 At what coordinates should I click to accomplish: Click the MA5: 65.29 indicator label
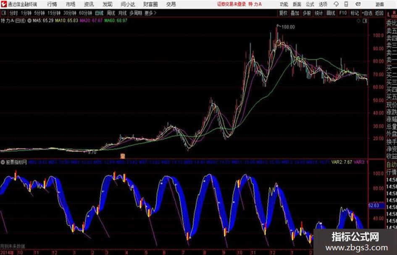(43, 21)
